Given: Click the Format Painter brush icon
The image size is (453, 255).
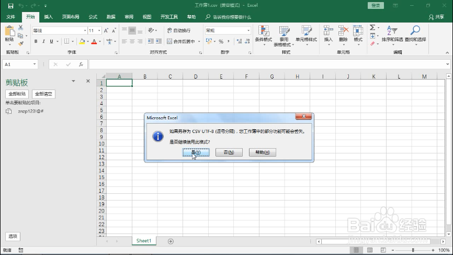Looking at the screenshot, I should click(20, 43).
